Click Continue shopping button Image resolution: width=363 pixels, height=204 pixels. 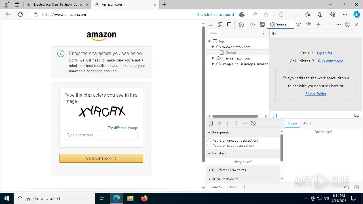101,158
